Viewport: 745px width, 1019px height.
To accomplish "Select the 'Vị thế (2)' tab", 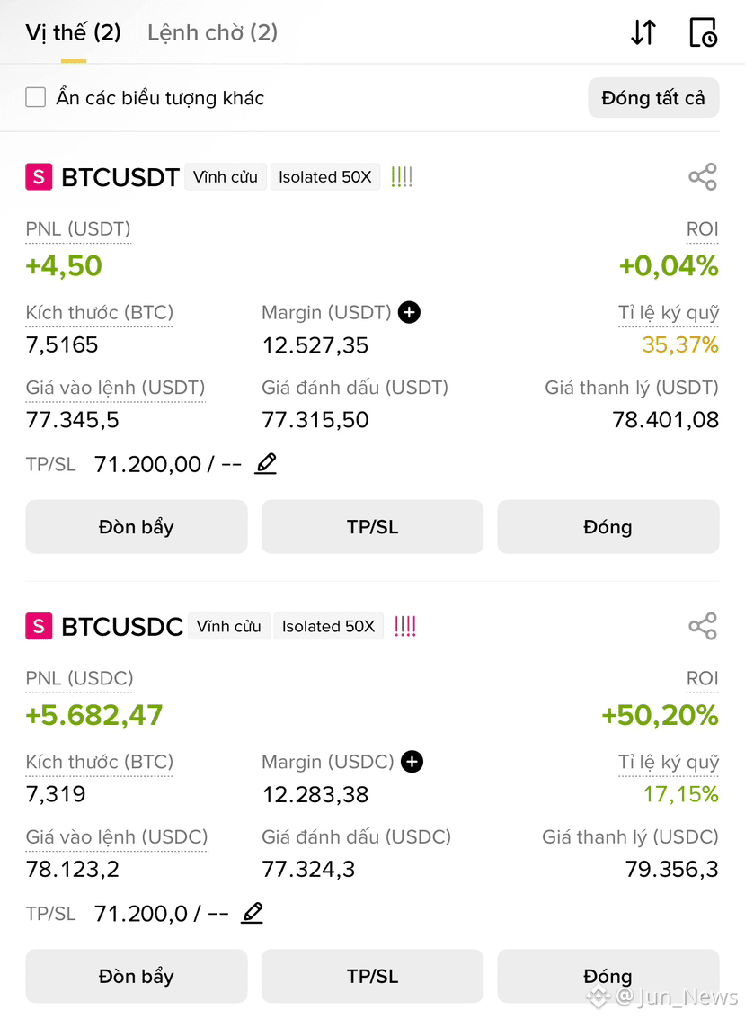I will coord(74,32).
